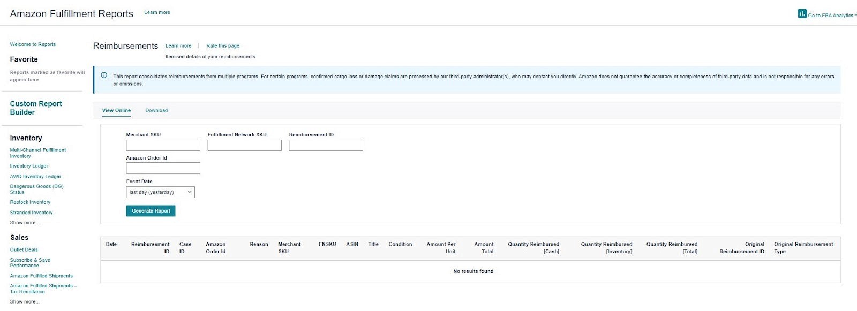Screen dimensions: 857x311
Task: Open Learn more beside Amazon Fulfillment Reports
Action: click(x=157, y=12)
